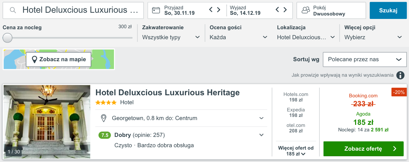Go to next check-out date arrow

pos(285,10)
